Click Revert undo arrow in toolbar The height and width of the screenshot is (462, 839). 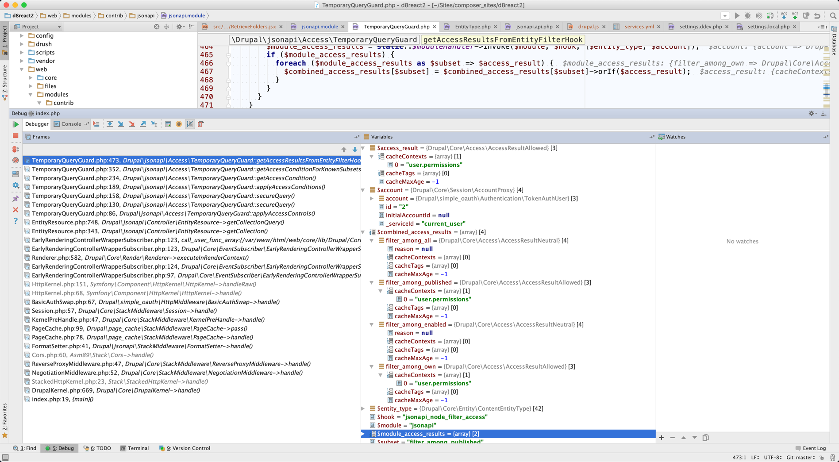817,16
